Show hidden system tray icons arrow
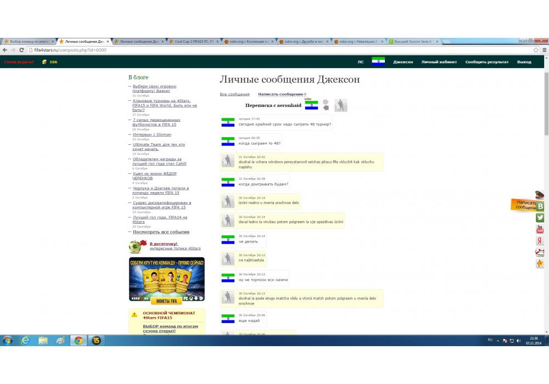Viewport: 549px width, 384px height. point(498,341)
